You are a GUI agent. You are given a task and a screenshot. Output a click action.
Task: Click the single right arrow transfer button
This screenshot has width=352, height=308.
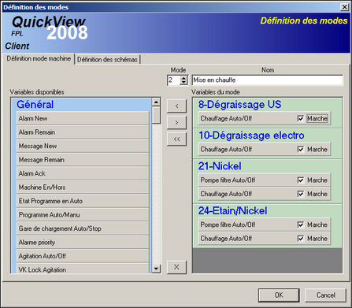(x=176, y=123)
